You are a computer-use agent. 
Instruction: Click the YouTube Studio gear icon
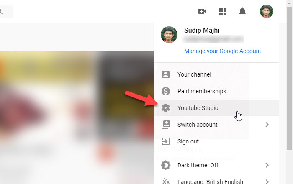[166, 108]
